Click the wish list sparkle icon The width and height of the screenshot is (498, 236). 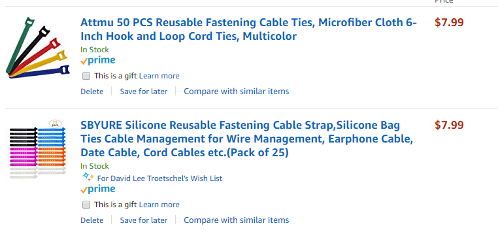pyautogui.click(x=88, y=177)
